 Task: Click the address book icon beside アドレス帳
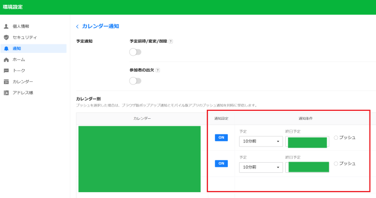tap(6, 93)
